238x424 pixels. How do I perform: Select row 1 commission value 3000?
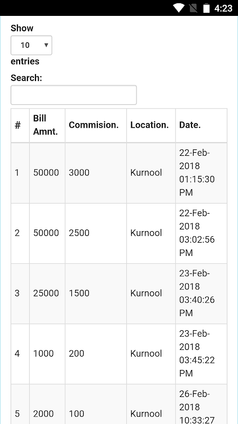[79, 173]
